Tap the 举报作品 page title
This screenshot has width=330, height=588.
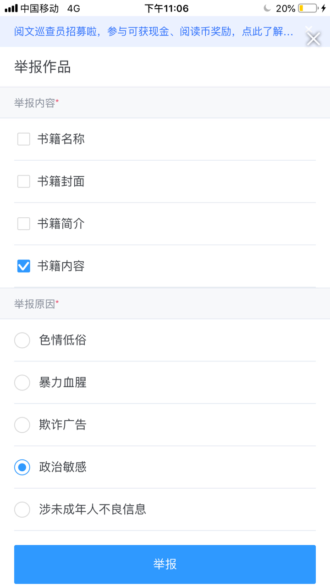pos(43,67)
